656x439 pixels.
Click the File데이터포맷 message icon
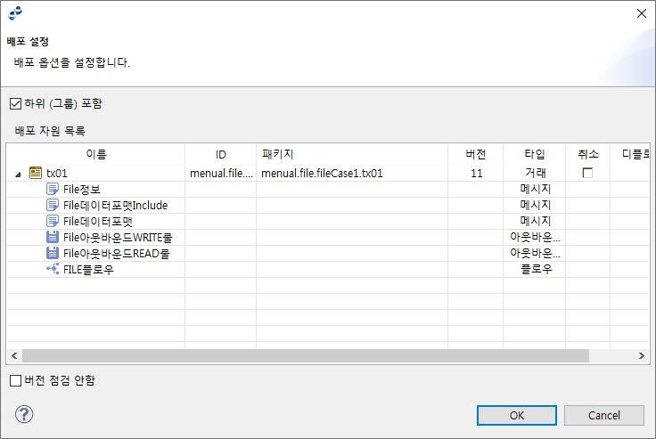[53, 221]
